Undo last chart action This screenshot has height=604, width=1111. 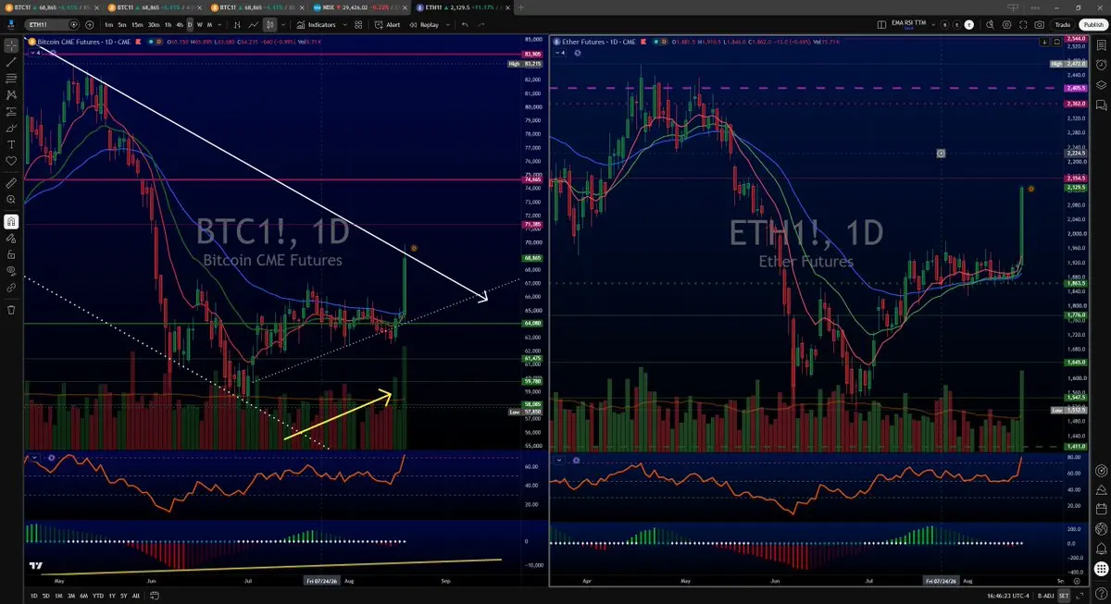pyautogui.click(x=465, y=24)
